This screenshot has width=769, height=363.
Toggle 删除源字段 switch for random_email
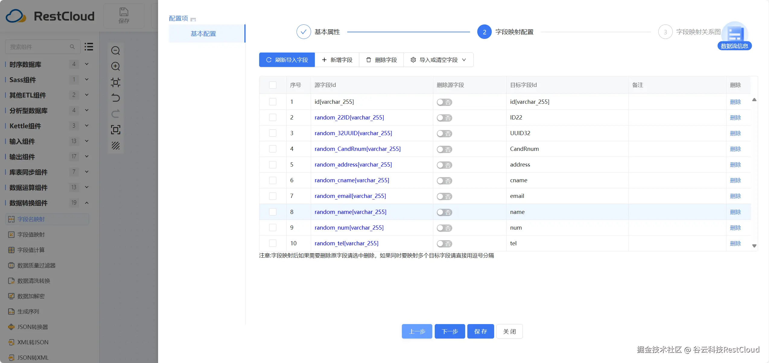444,196
